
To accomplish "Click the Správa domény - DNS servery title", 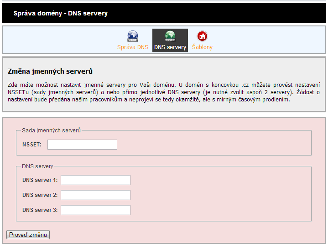I will pos(61,13).
